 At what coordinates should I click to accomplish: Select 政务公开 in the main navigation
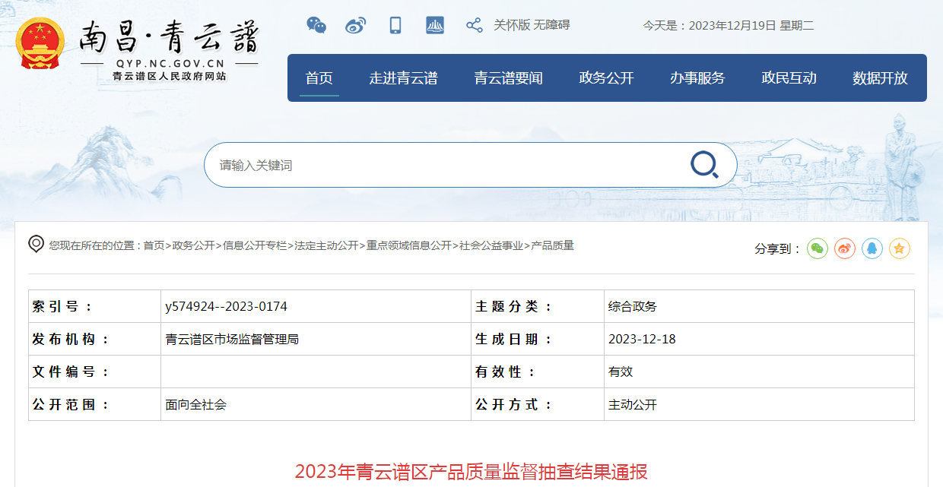tap(606, 77)
